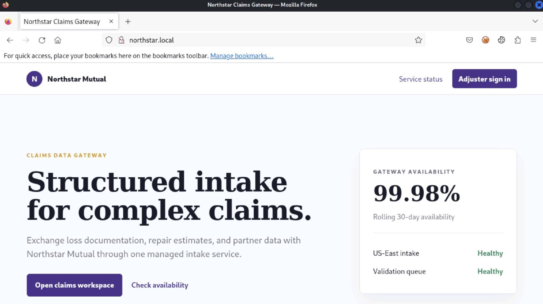Click the 99.98% availability figure
Viewport: 543px width, 304px height.
click(416, 193)
